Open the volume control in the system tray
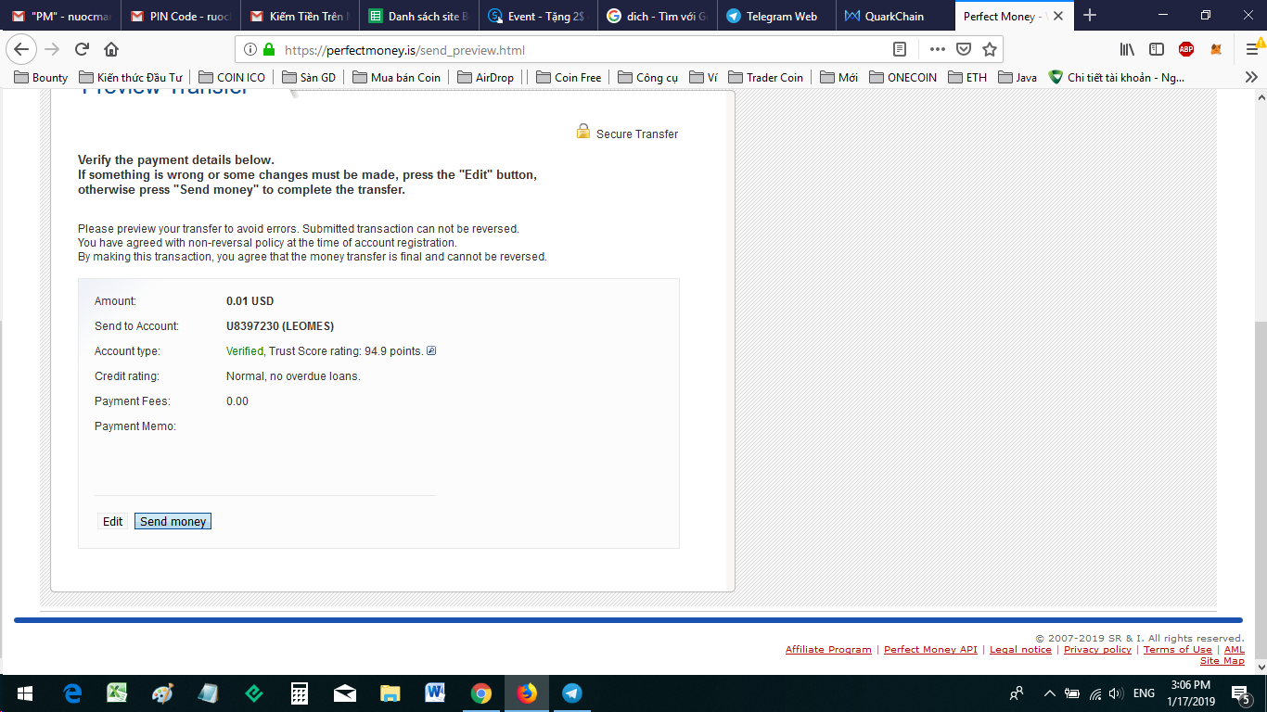1267x712 pixels. 1116,693
